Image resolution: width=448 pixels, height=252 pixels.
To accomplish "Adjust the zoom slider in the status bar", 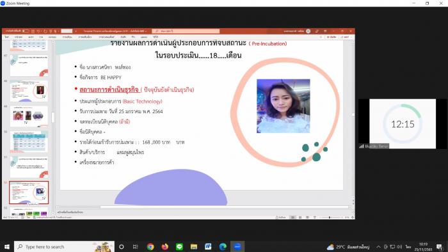I will click(330, 217).
